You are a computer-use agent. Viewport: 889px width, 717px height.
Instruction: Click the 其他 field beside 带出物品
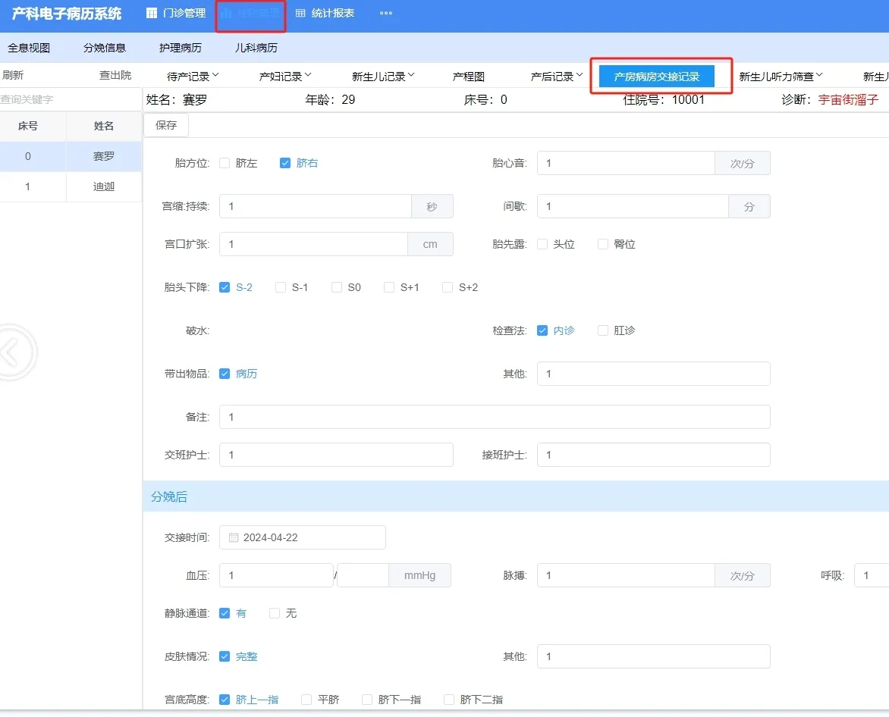(x=654, y=374)
